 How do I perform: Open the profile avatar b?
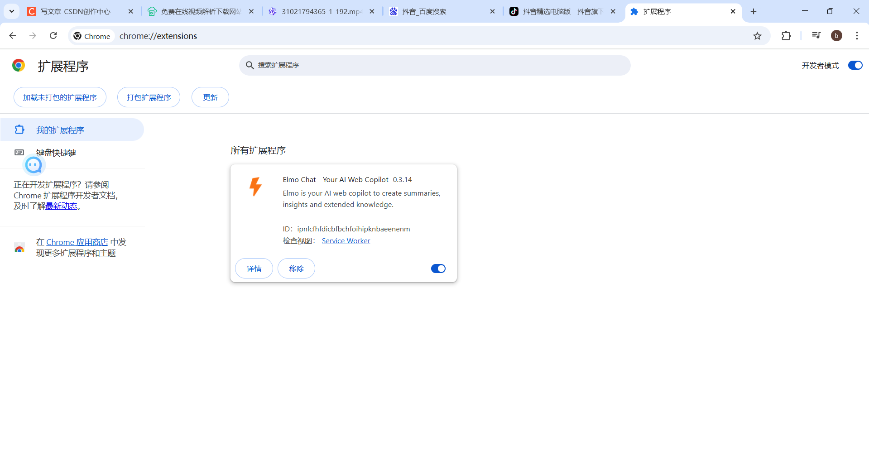836,36
